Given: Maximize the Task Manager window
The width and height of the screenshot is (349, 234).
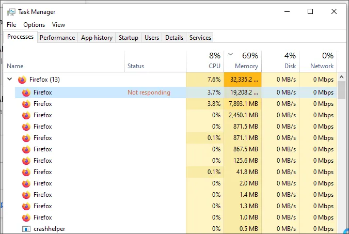Looking at the screenshot, I should 310,11.
